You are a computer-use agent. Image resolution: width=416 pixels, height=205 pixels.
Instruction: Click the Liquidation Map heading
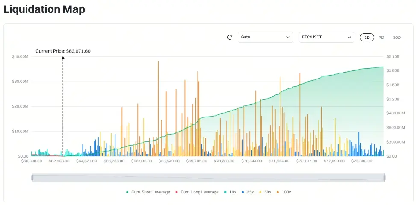click(44, 9)
